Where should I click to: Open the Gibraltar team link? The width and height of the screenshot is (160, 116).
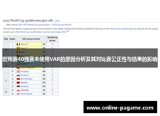click(25, 90)
